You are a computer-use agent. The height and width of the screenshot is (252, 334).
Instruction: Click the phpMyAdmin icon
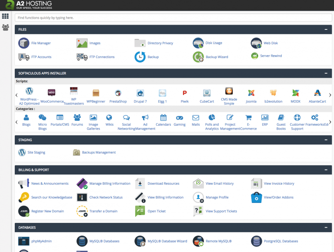(x=23, y=241)
